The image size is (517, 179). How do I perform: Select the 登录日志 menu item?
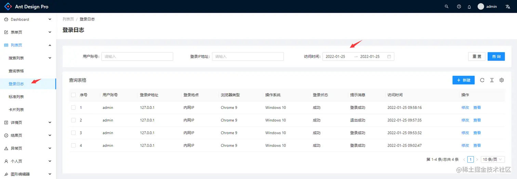[28, 84]
